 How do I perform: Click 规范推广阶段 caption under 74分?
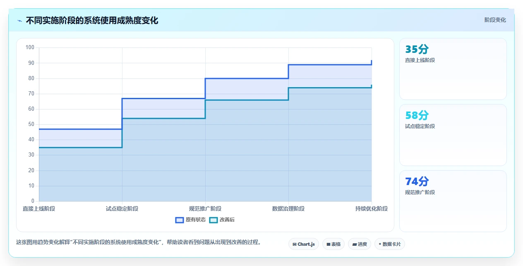(x=420, y=192)
